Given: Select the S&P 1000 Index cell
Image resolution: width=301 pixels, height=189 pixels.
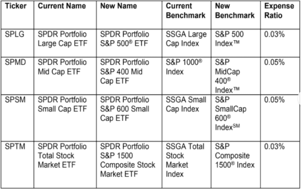Looking at the screenshot, I should click(186, 76).
